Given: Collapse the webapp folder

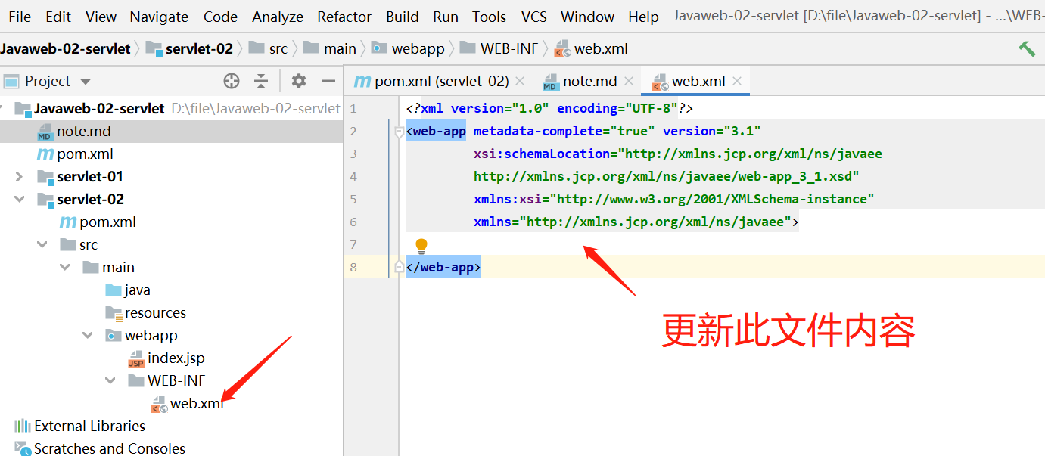Looking at the screenshot, I should tap(88, 335).
